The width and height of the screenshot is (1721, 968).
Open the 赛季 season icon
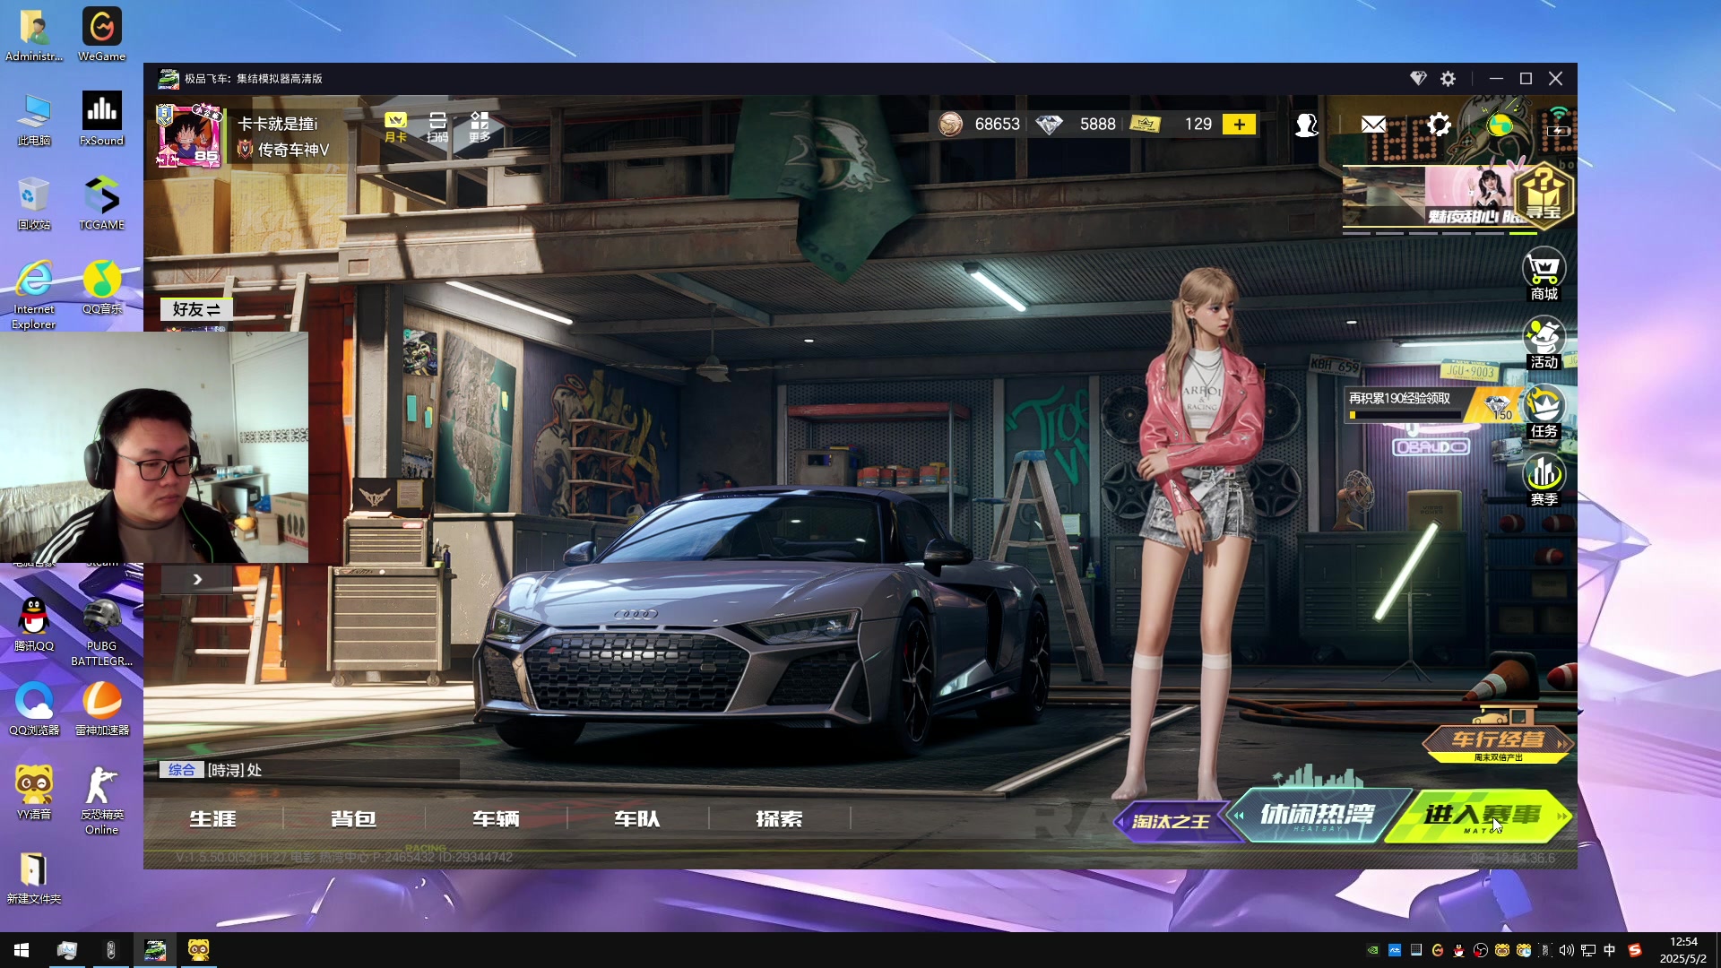pyautogui.click(x=1544, y=480)
